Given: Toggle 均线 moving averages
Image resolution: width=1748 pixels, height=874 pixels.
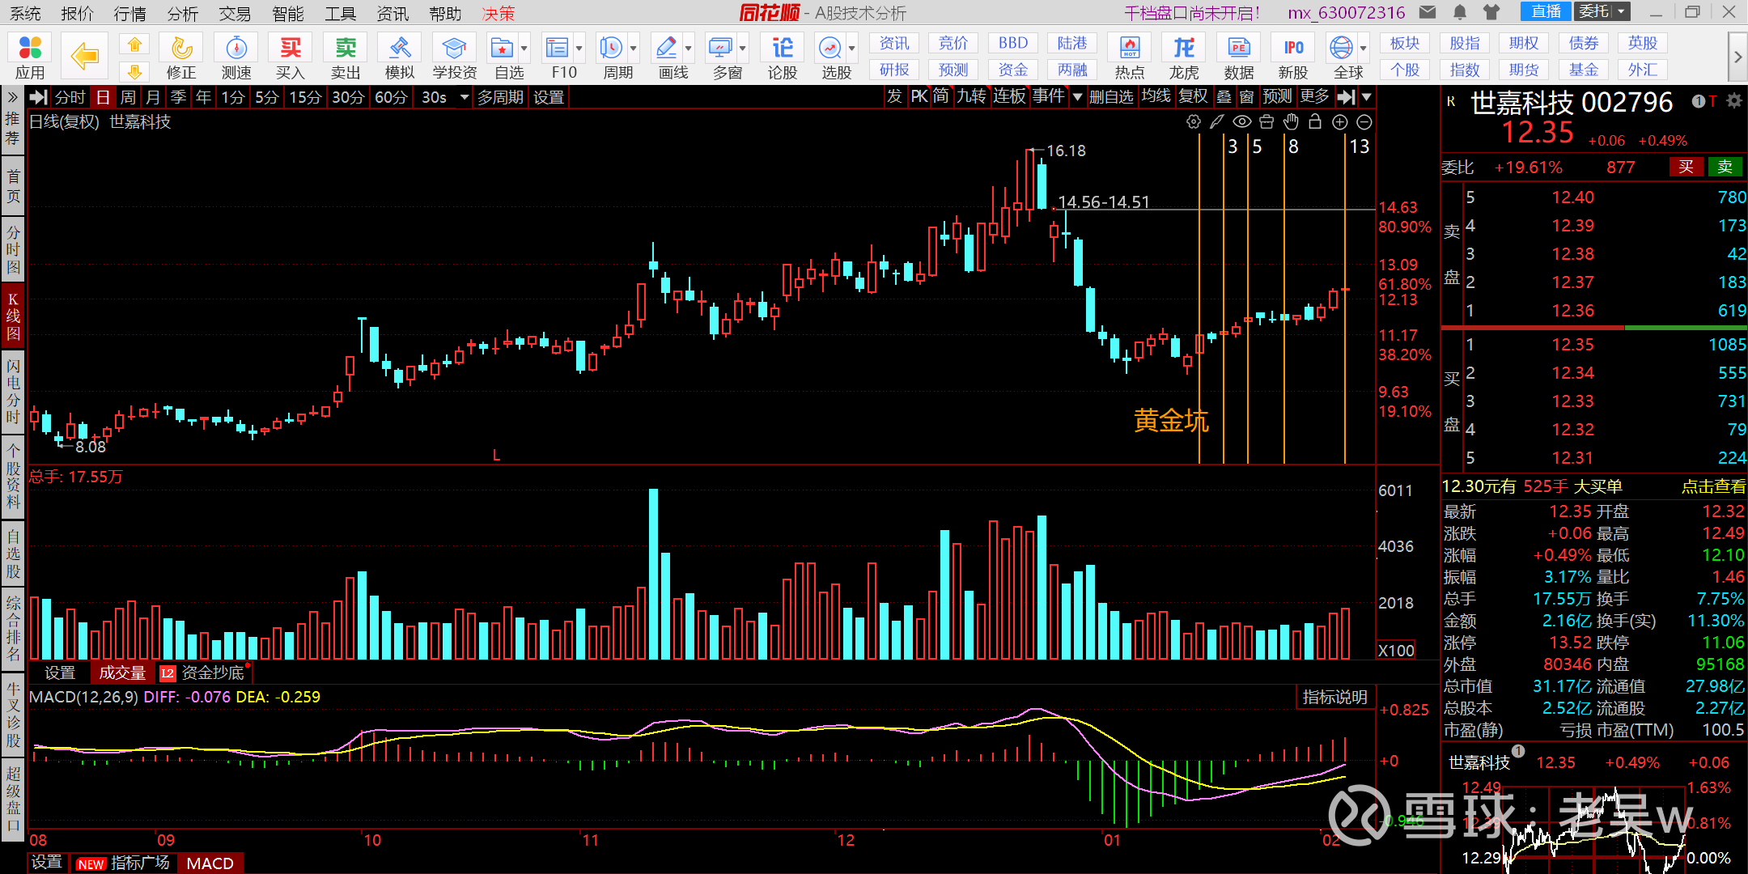Looking at the screenshot, I should pyautogui.click(x=1156, y=96).
